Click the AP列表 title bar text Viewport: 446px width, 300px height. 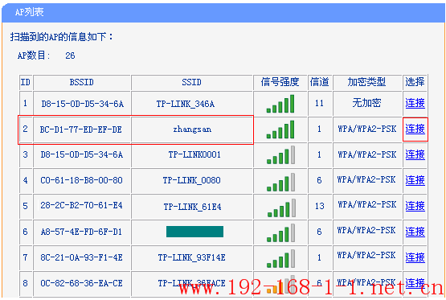(x=29, y=12)
